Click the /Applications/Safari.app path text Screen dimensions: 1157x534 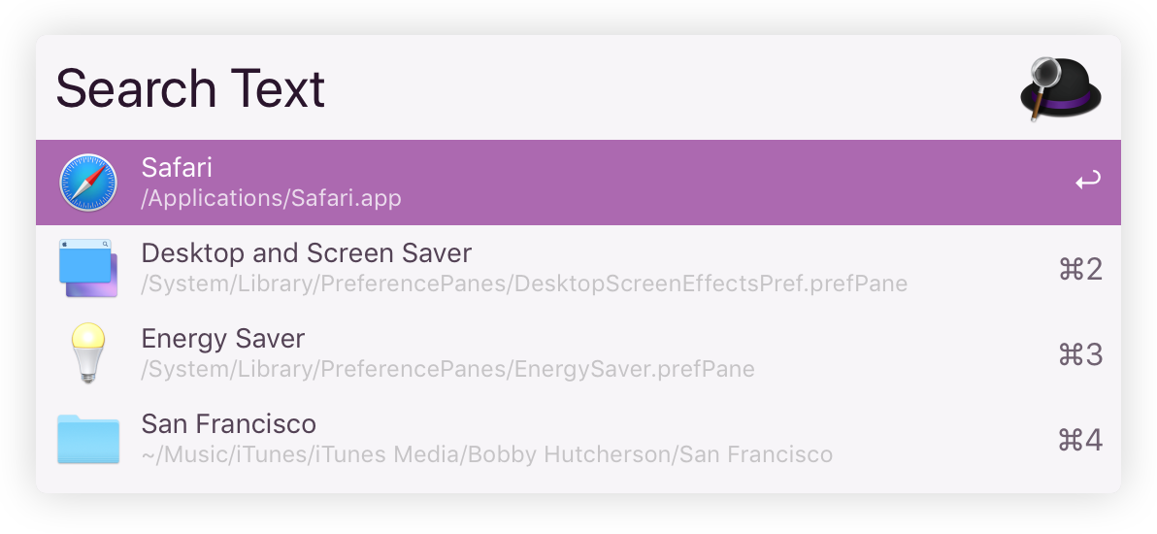coord(271,198)
